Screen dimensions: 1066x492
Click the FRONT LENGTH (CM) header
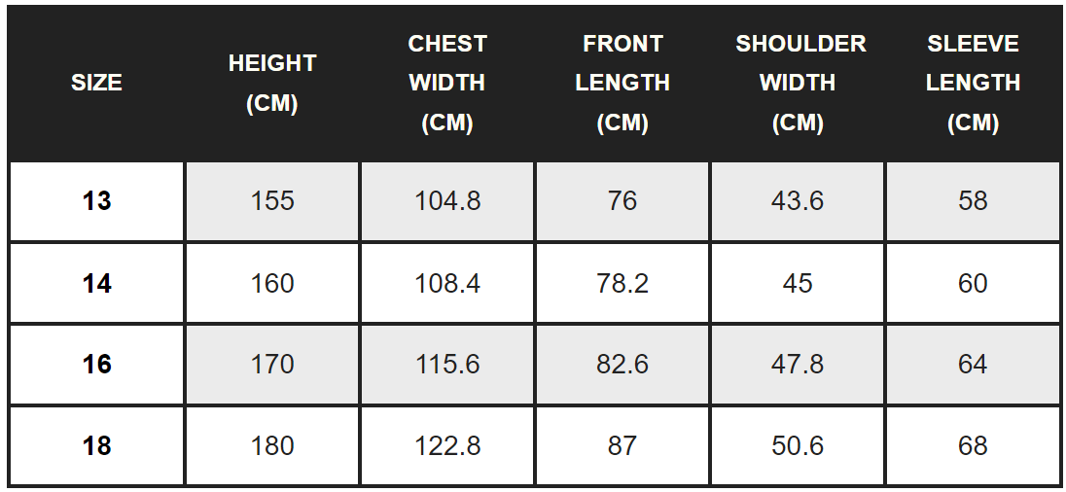pyautogui.click(x=622, y=84)
